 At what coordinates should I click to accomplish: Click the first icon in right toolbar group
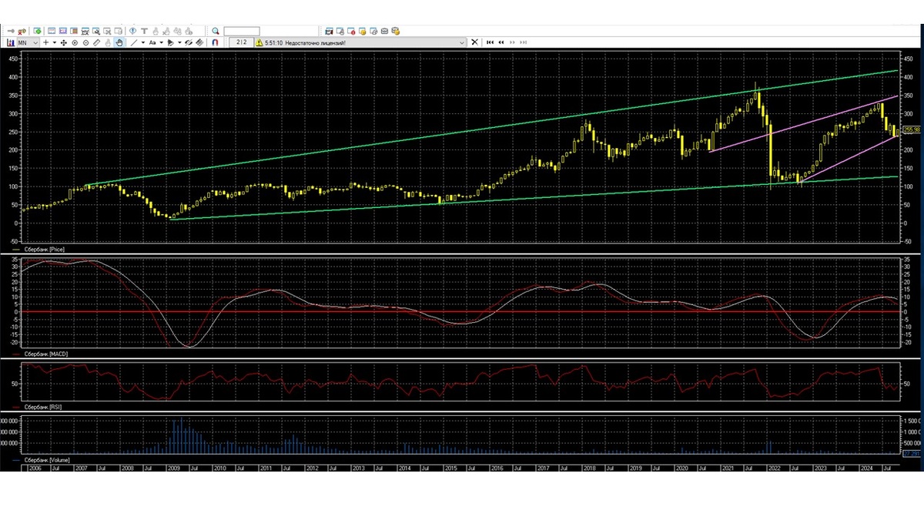pos(329,31)
